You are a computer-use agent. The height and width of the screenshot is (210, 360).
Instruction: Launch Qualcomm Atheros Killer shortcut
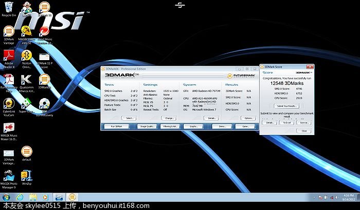[26, 84]
